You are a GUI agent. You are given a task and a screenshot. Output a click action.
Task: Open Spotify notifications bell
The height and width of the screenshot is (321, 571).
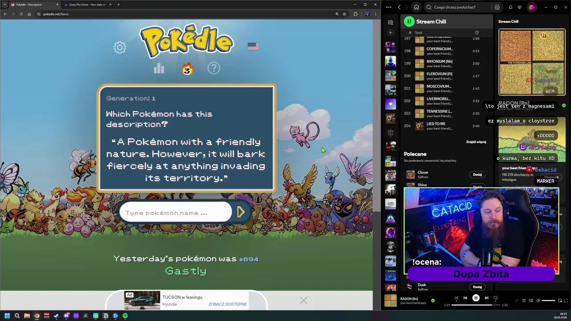(510, 7)
